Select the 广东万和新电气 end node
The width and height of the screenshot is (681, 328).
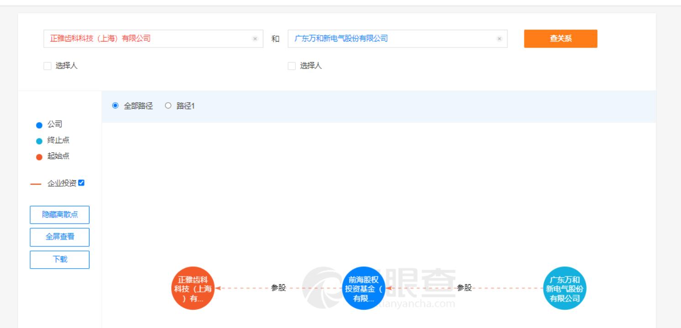coord(565,288)
